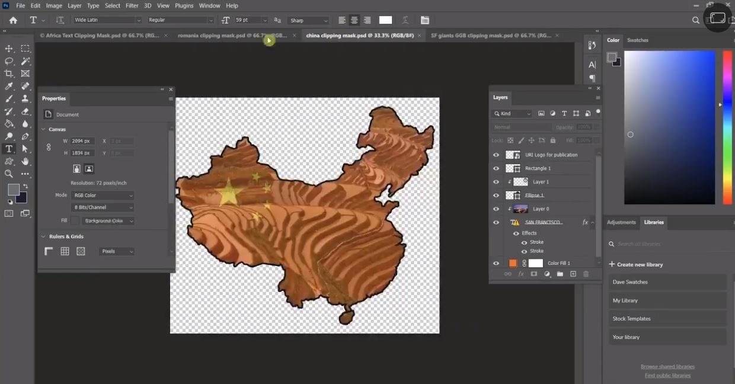This screenshot has height=384, width=735.
Task: Open the anti-aliasing dropdown Sharp
Action: point(308,20)
